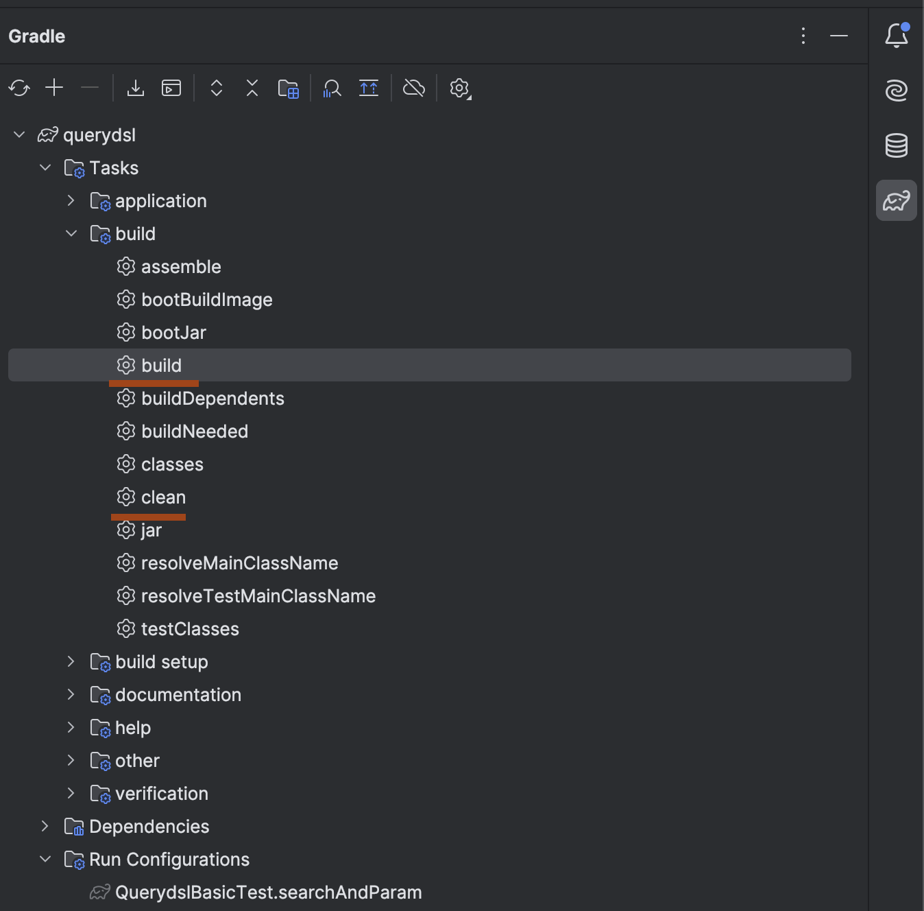
Task: Click Group Modules toolbar icon
Action: [x=369, y=88]
